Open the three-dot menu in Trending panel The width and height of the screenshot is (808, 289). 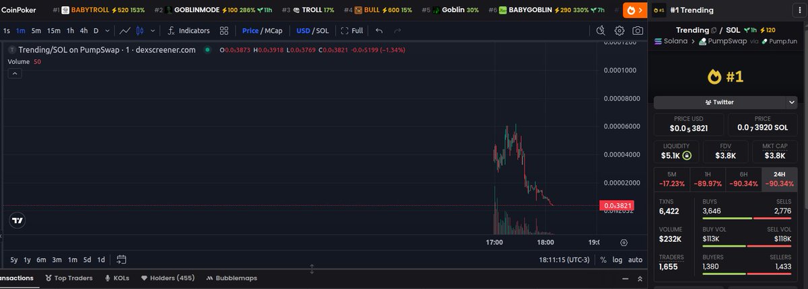799,10
